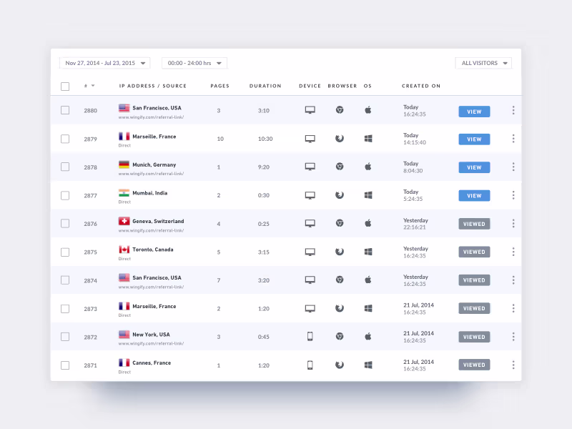Click the Firefox icon in row 2873
This screenshot has width=572, height=429.
coord(340,308)
